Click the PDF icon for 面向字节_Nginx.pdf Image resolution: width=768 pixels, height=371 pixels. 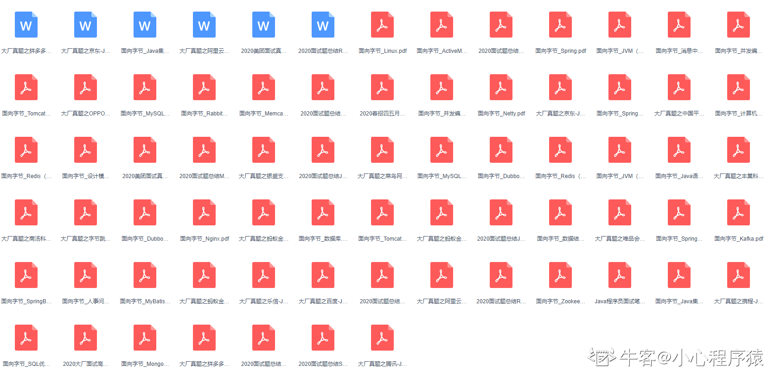(204, 212)
